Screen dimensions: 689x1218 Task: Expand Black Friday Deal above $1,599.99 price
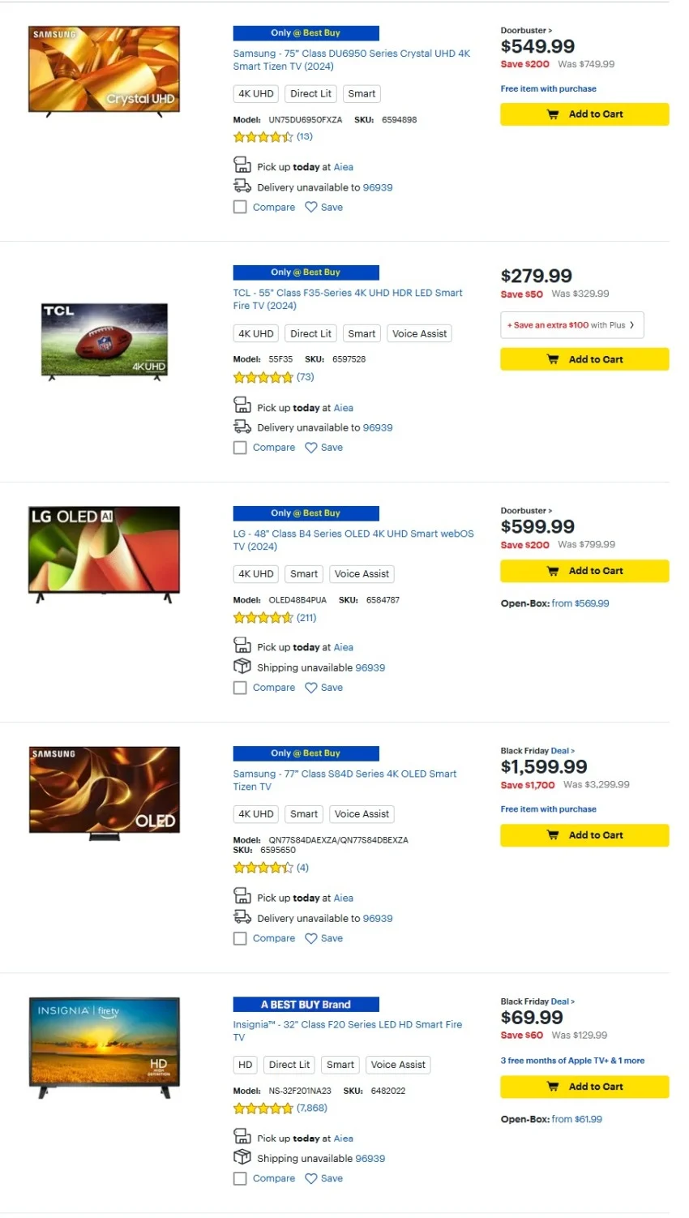tap(537, 751)
